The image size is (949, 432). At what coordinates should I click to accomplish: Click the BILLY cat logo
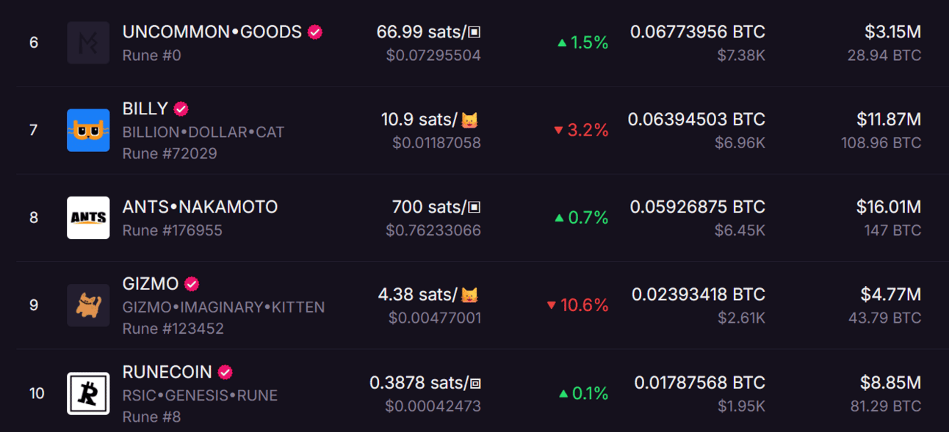click(88, 131)
